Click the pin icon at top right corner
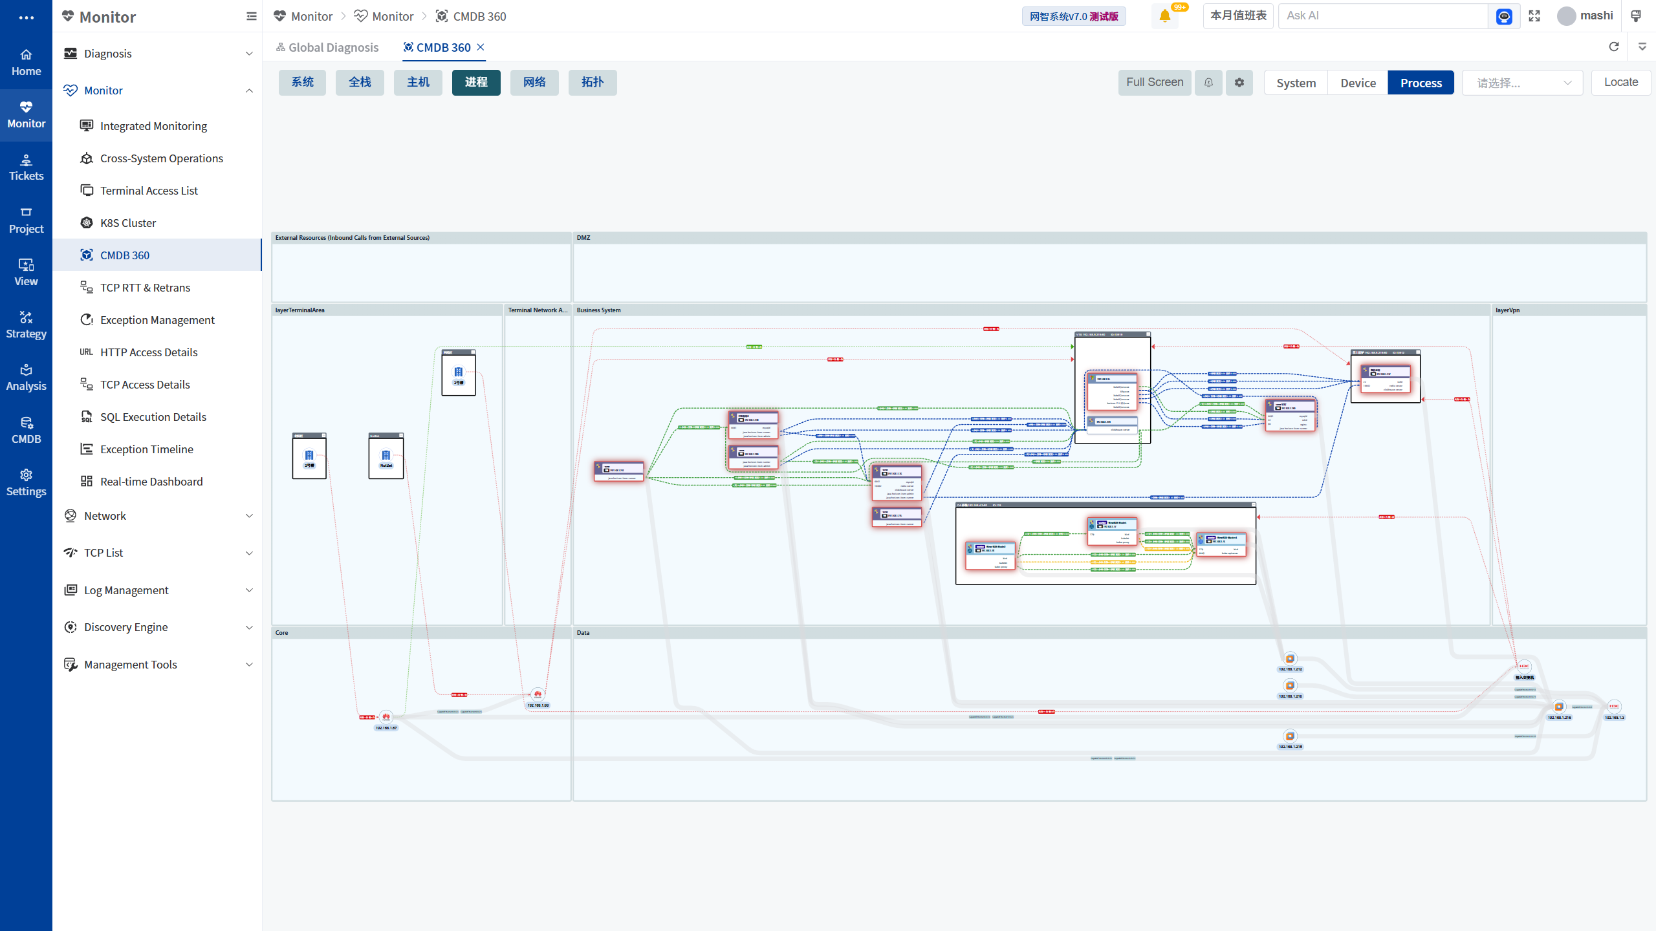The image size is (1656, 931). (x=1636, y=16)
